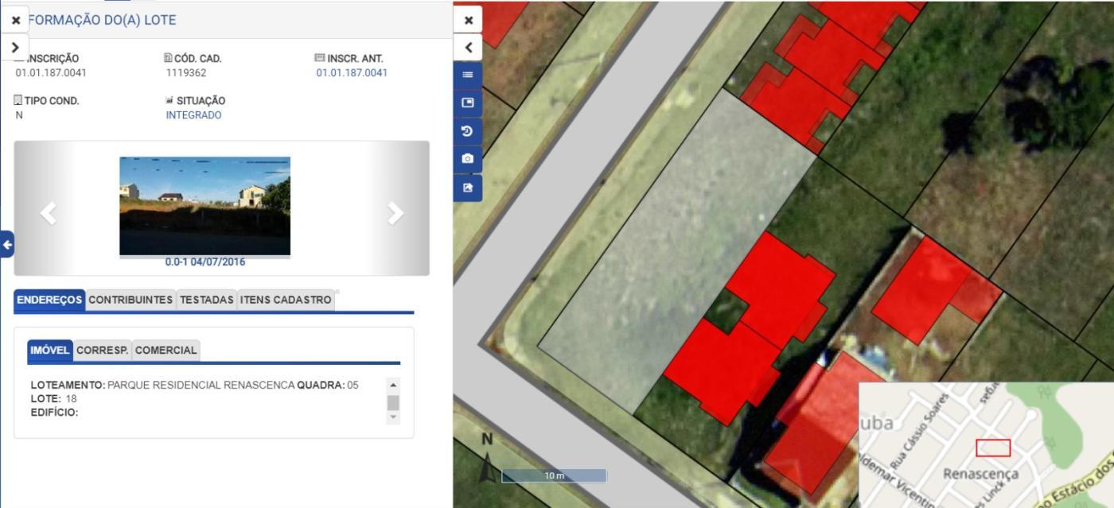Expand the panel using the right-arrow chevron
Viewport: 1114px width, 508px height.
pyautogui.click(x=15, y=47)
